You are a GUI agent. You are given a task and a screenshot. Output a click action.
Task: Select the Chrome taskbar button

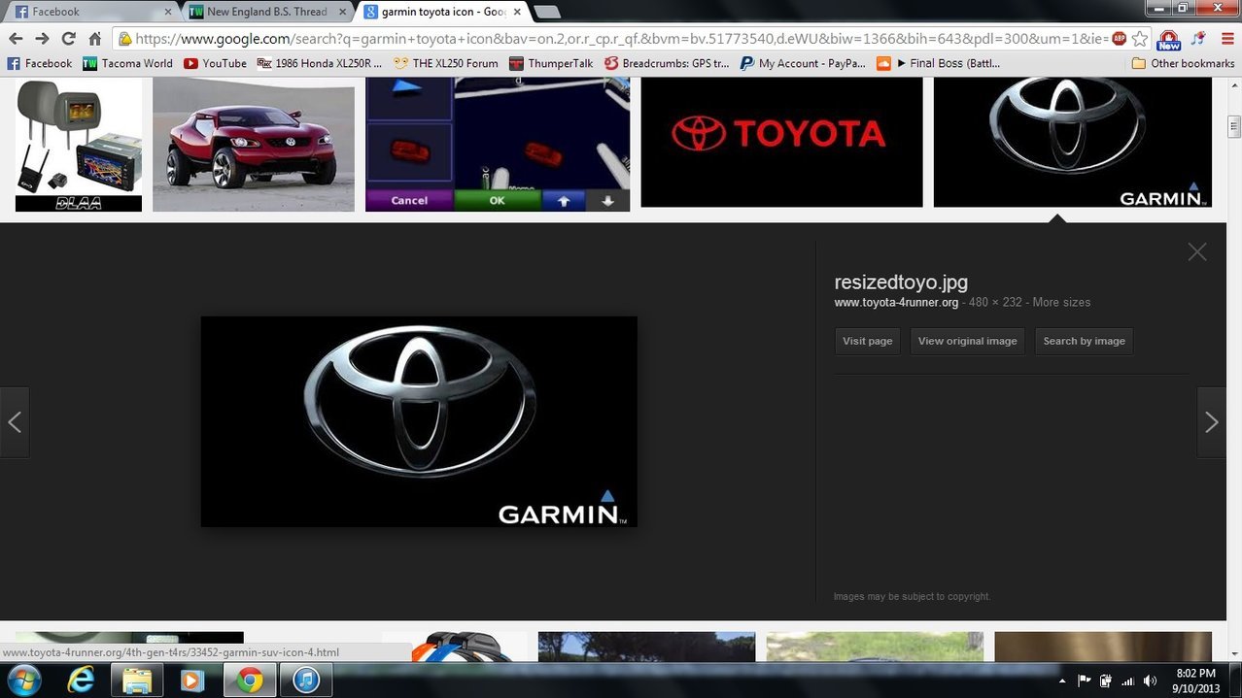[x=250, y=681]
